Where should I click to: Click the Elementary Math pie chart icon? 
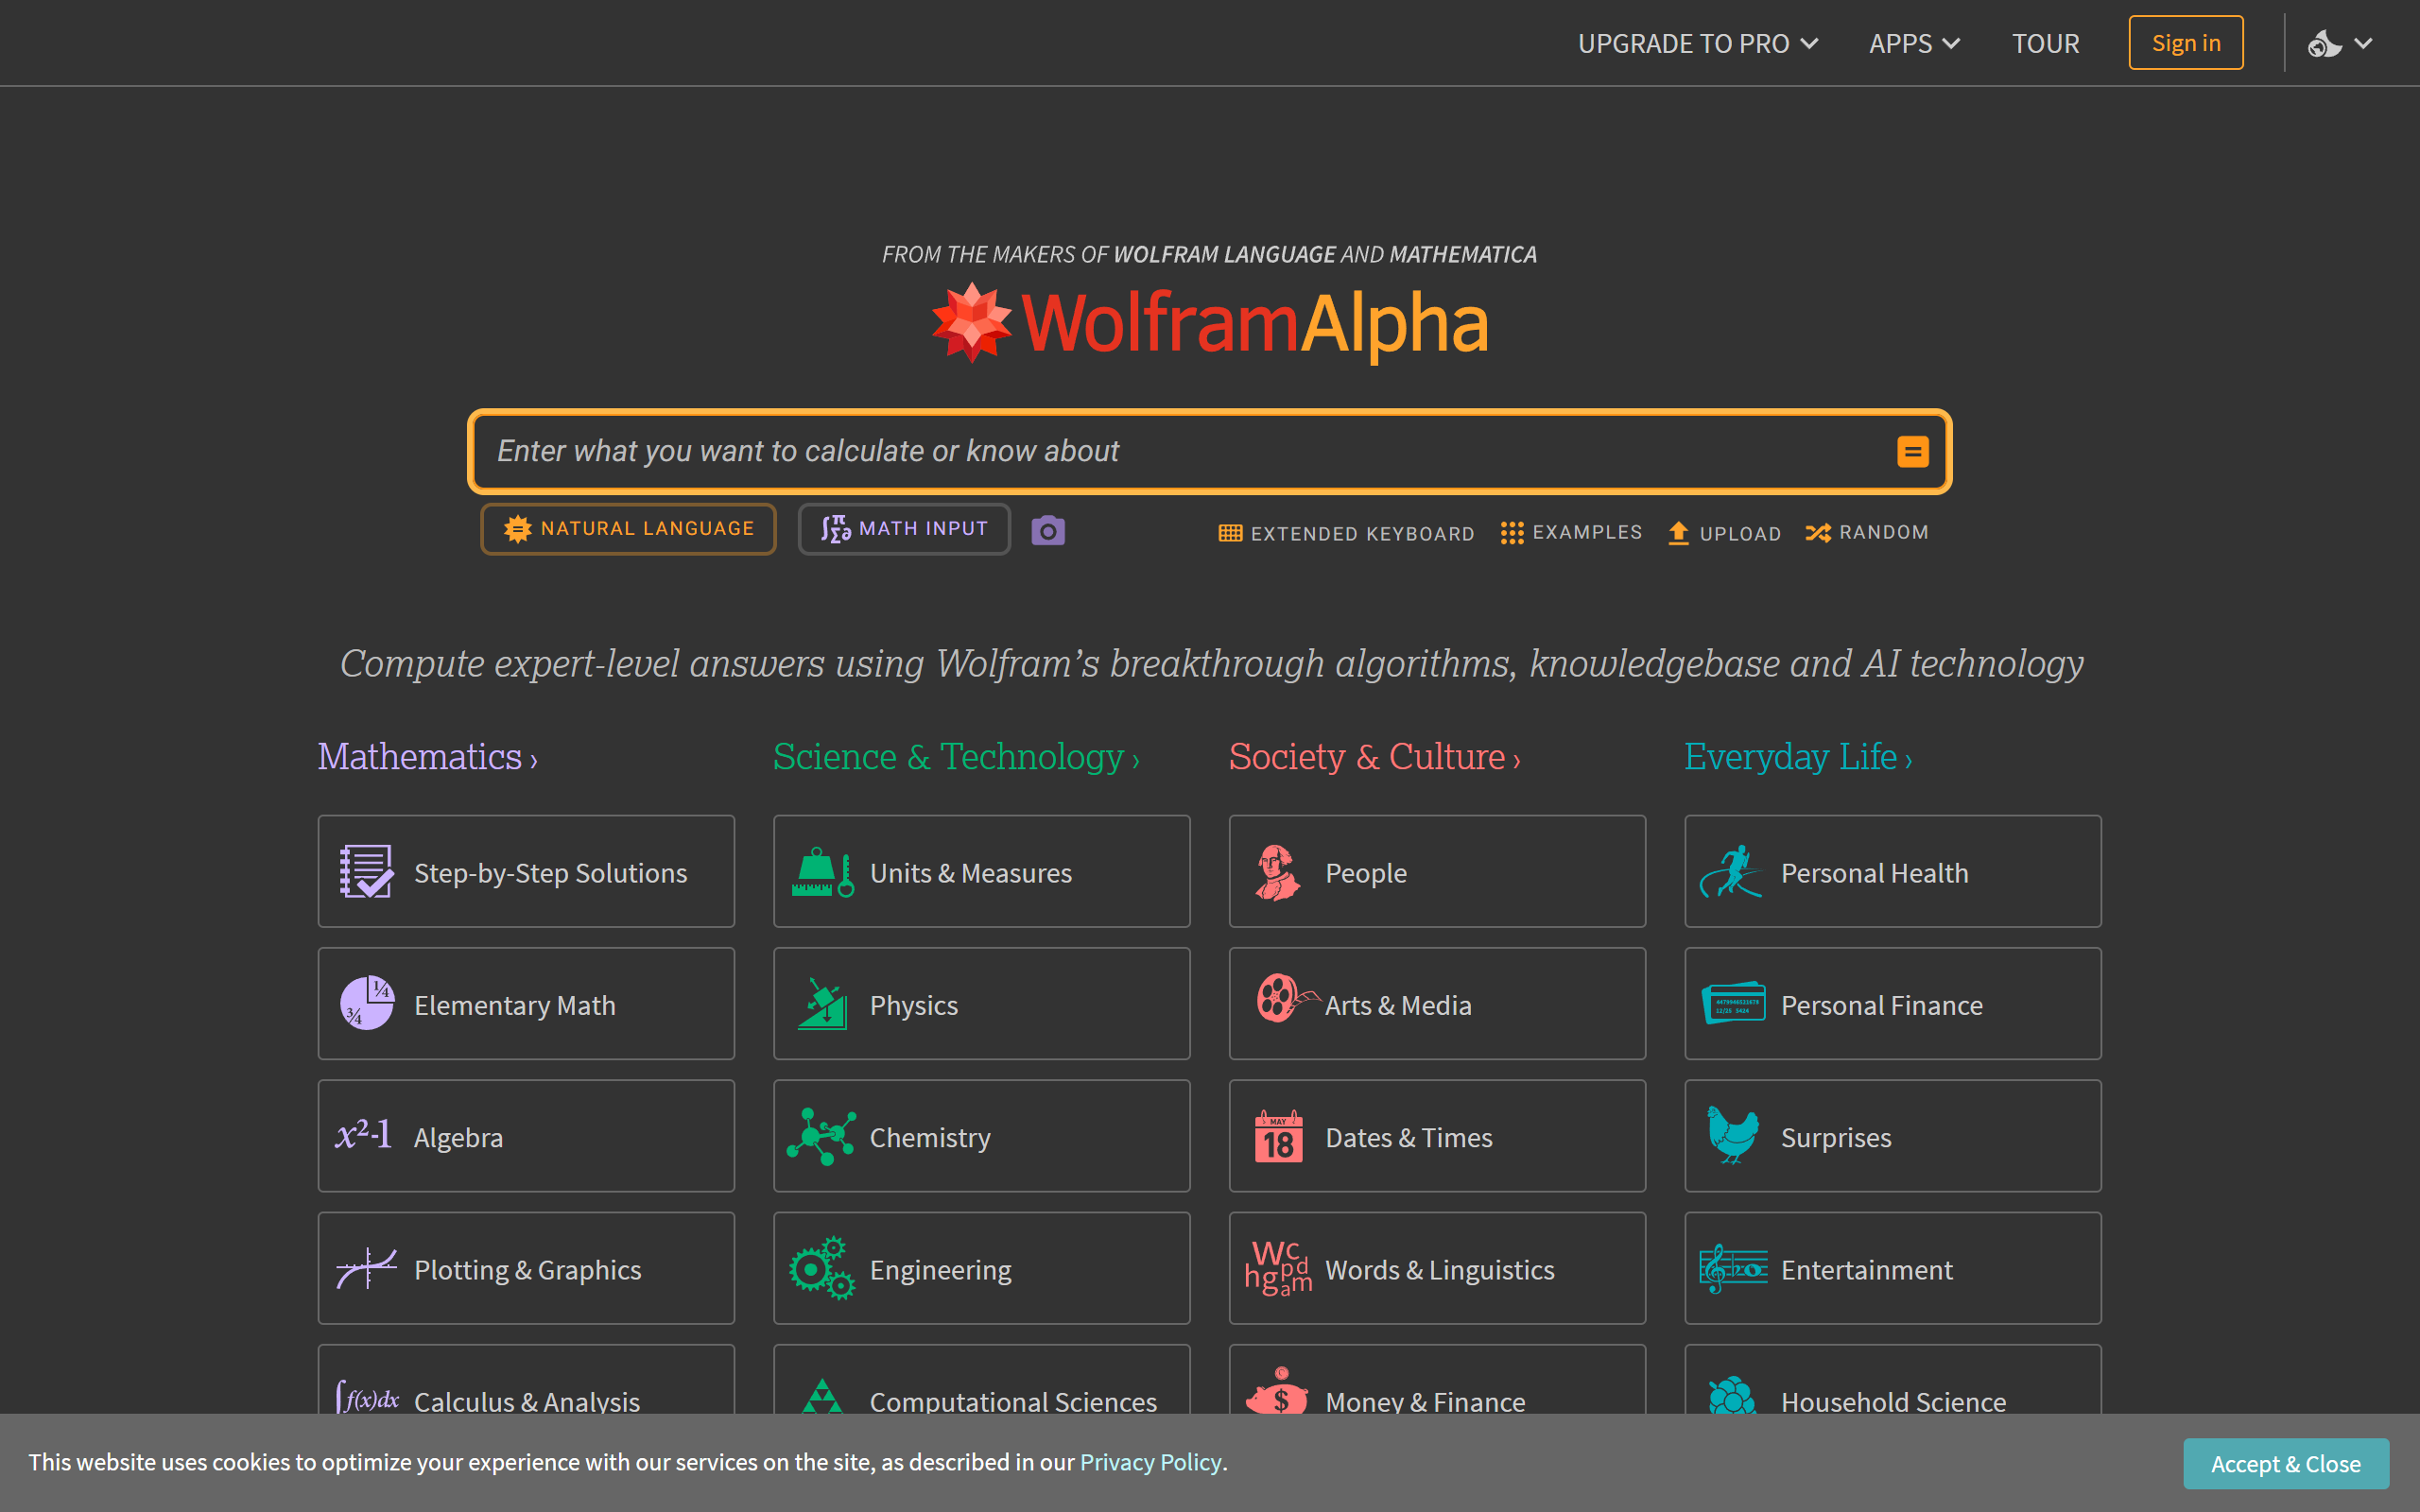pyautogui.click(x=366, y=1003)
